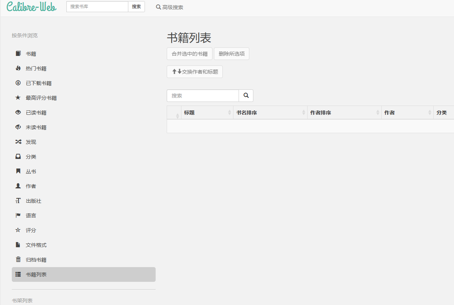The height and width of the screenshot is (305, 454).
Task: Open the 已读书籍 sidebar entry
Action: (x=84, y=113)
